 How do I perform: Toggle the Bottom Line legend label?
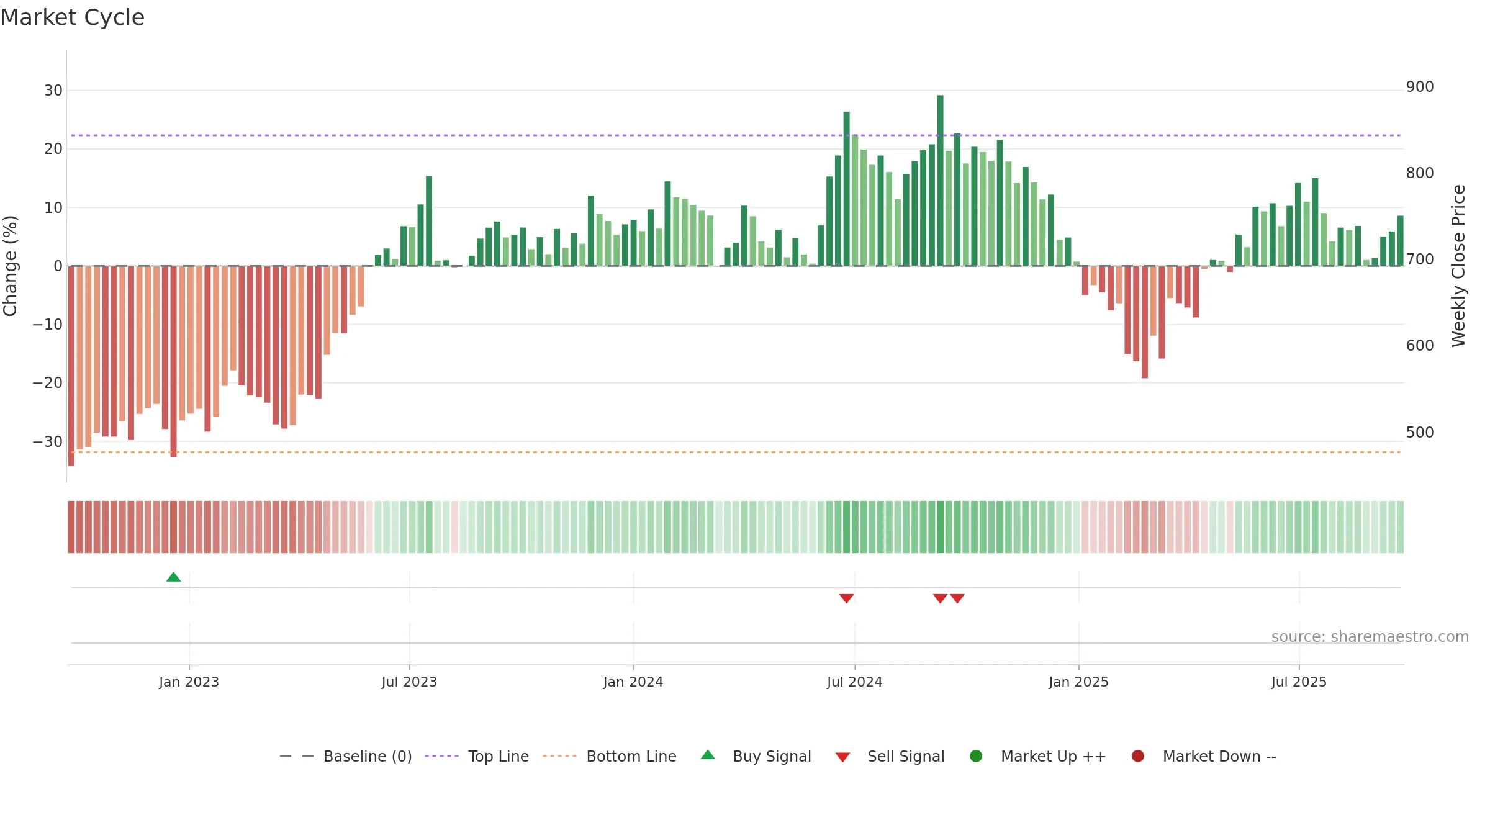click(631, 756)
